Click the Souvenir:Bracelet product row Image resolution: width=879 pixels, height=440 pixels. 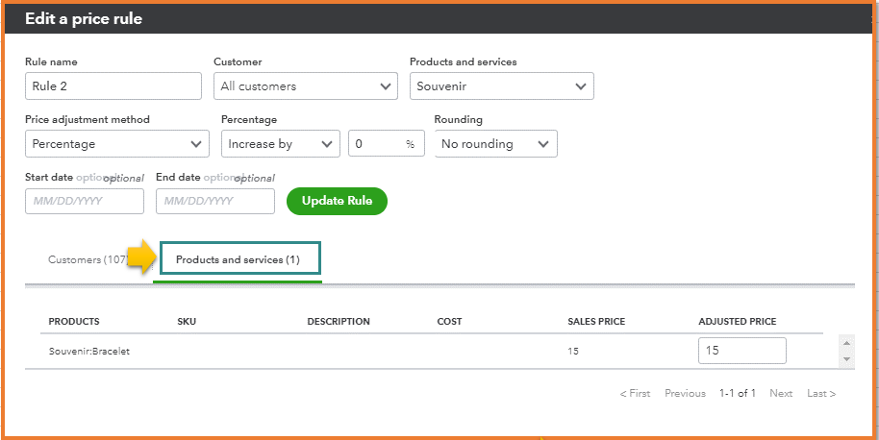89,352
